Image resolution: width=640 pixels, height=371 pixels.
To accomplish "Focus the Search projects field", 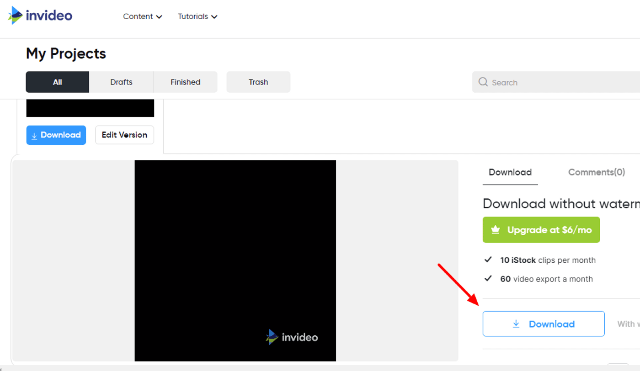I will click(x=556, y=82).
